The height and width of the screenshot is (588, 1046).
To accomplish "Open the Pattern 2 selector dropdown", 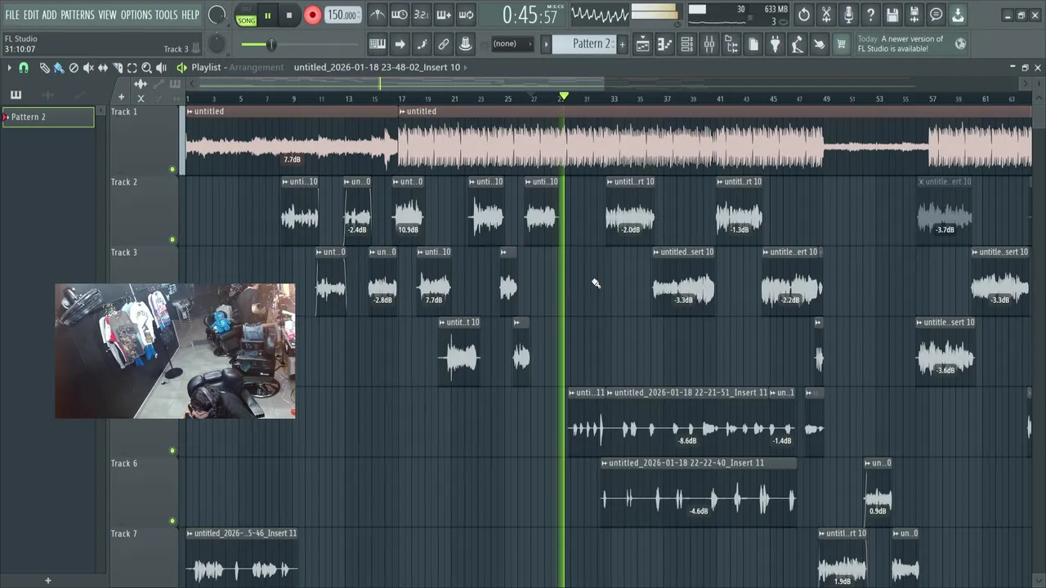I will coord(583,44).
